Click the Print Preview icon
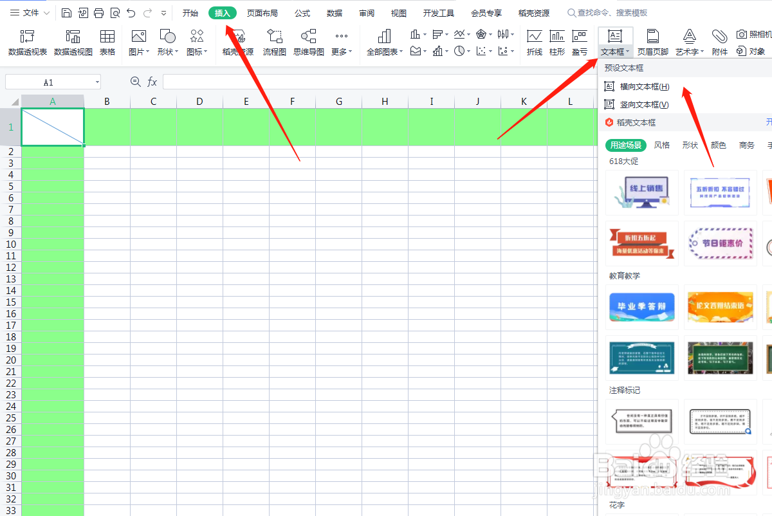This screenshot has height=516, width=772. point(115,13)
